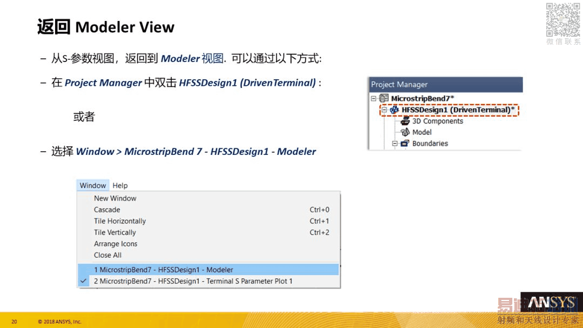Switch to MicrostripBend7 HFSSDesign1 Modeler window
The height and width of the screenshot is (328, 583).
point(208,270)
